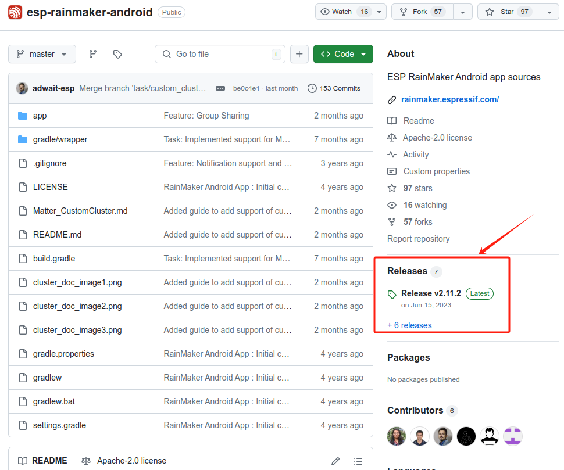This screenshot has height=470, width=564.
Task: Click the eye icon beside 16 watching
Action: (x=392, y=205)
